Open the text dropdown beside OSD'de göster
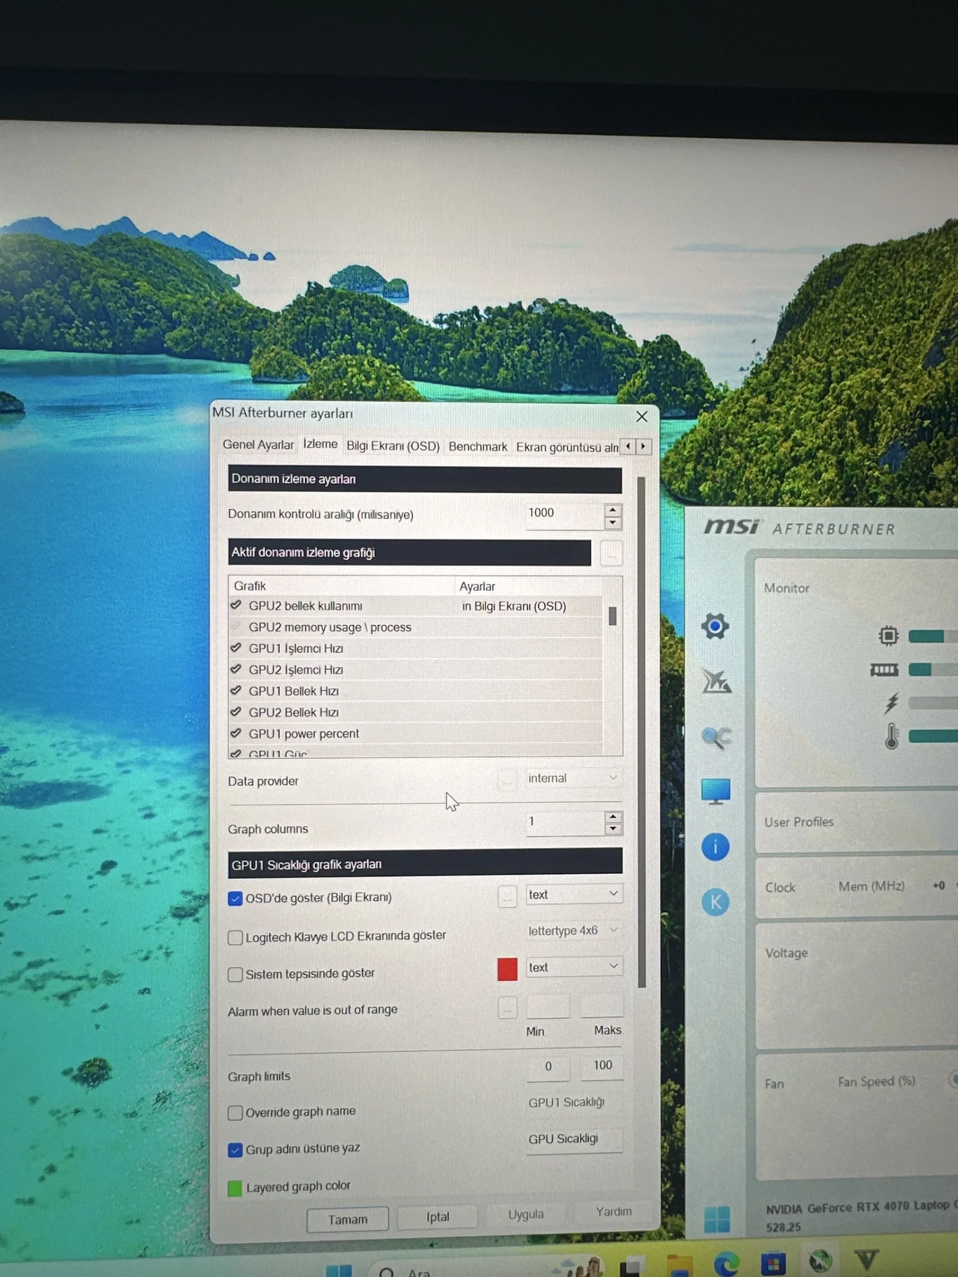 point(574,894)
